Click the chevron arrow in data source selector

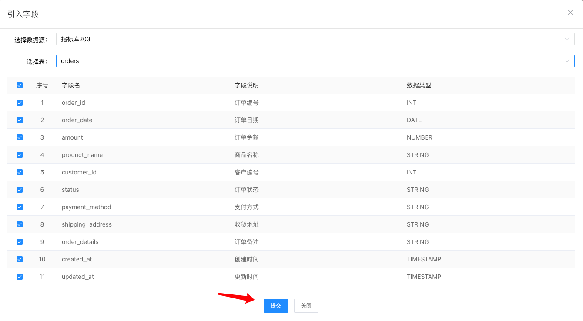tap(567, 39)
